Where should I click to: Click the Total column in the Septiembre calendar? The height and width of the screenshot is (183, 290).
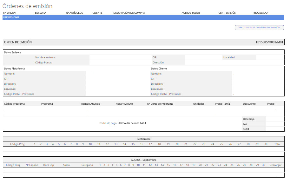[x=277, y=144]
